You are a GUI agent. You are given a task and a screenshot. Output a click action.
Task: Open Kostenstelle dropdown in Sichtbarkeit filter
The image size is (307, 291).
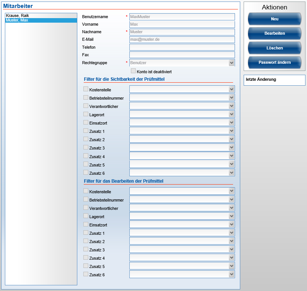(182, 89)
